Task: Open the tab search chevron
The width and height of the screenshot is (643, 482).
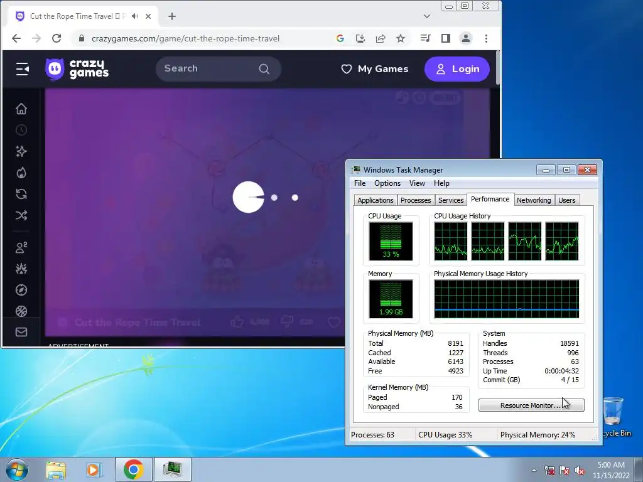Action: coord(427,16)
